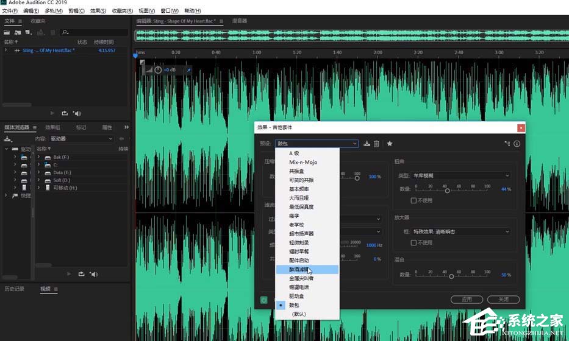Click the loop playback icon in Files panel
The image size is (569, 341).
[65, 113]
